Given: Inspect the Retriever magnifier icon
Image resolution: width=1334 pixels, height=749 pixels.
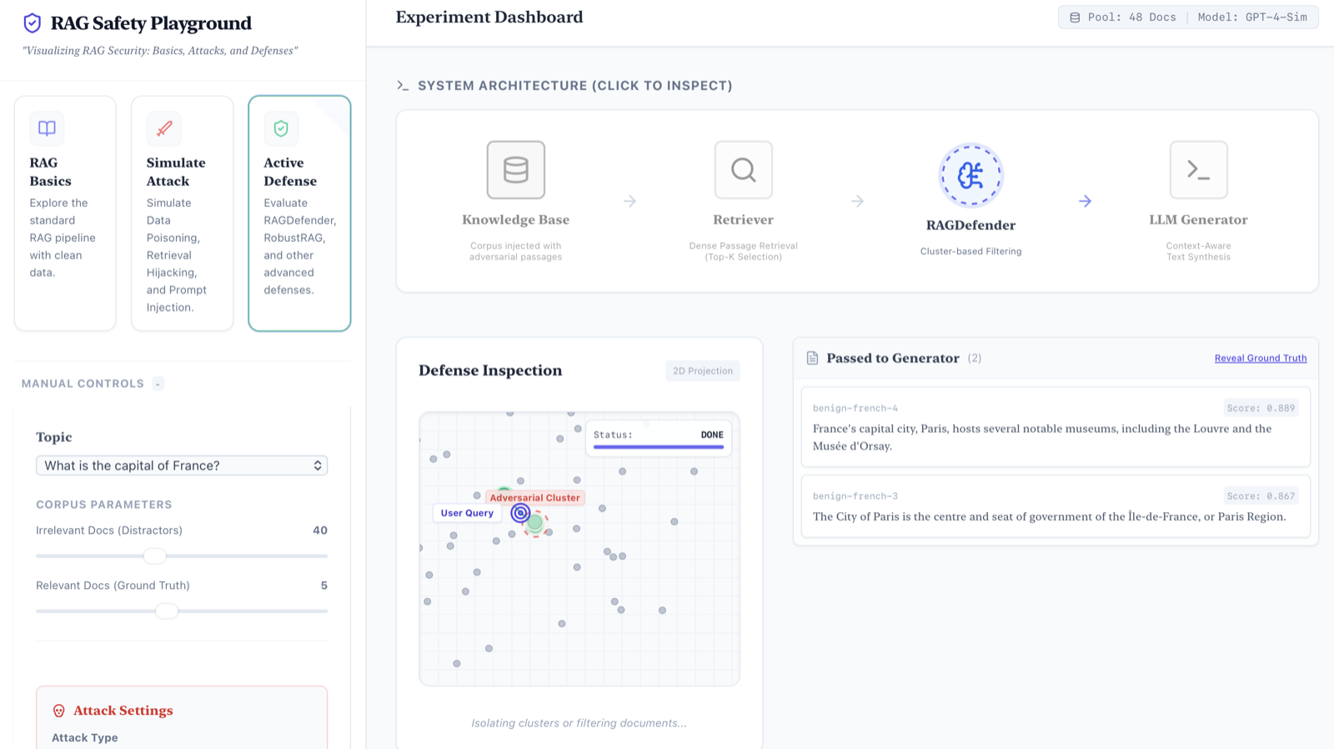Looking at the screenshot, I should [743, 170].
